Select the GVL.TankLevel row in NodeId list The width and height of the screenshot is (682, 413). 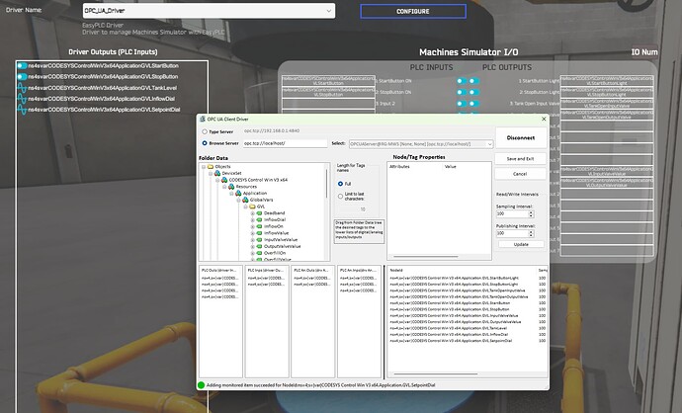(x=468, y=328)
